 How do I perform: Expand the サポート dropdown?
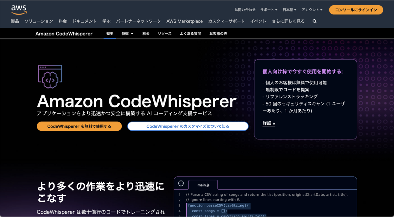pos(269,10)
